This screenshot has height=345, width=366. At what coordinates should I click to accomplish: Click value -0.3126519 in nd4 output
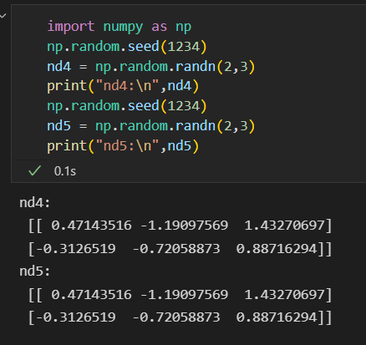click(x=76, y=248)
